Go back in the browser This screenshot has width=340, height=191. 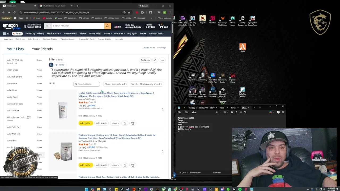[3, 12]
